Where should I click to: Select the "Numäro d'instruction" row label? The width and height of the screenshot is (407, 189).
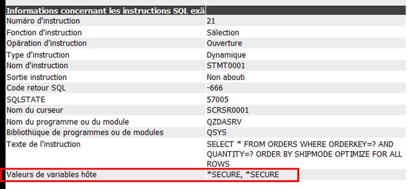43,21
